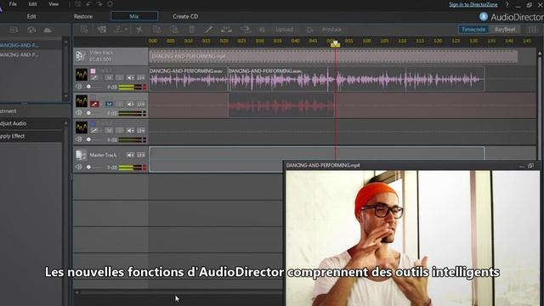Click the trash delete icon in the toolbar
This screenshot has height=306, width=544.
click(x=191, y=30)
